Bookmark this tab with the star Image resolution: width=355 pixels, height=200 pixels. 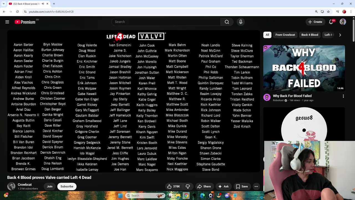pyautogui.click(x=328, y=12)
